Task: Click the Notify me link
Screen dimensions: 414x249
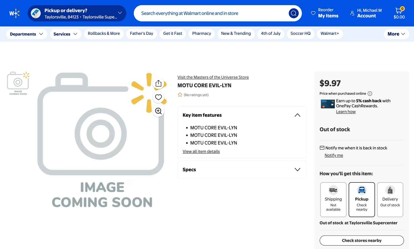Action: click(x=334, y=155)
